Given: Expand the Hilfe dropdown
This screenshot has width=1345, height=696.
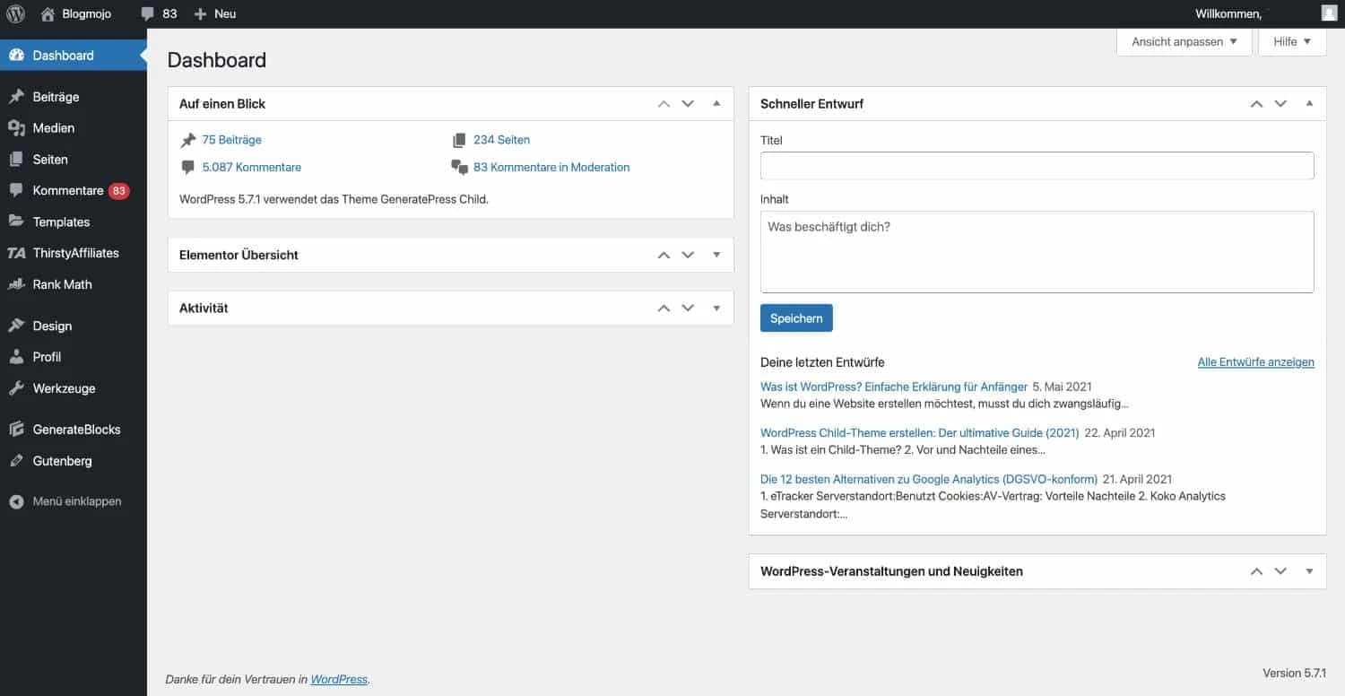Looking at the screenshot, I should point(1291,41).
